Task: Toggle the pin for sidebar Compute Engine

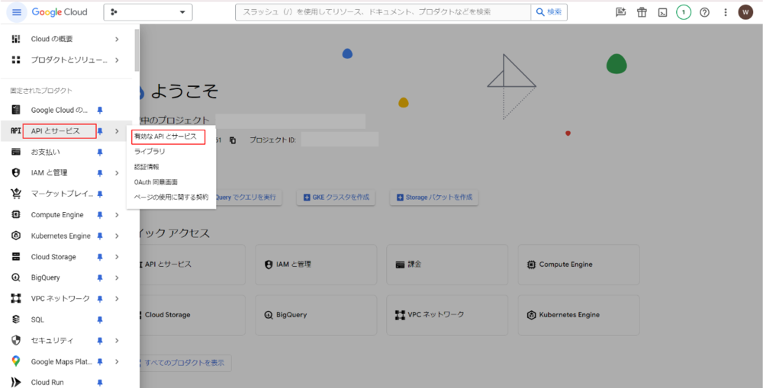Action: click(x=100, y=215)
